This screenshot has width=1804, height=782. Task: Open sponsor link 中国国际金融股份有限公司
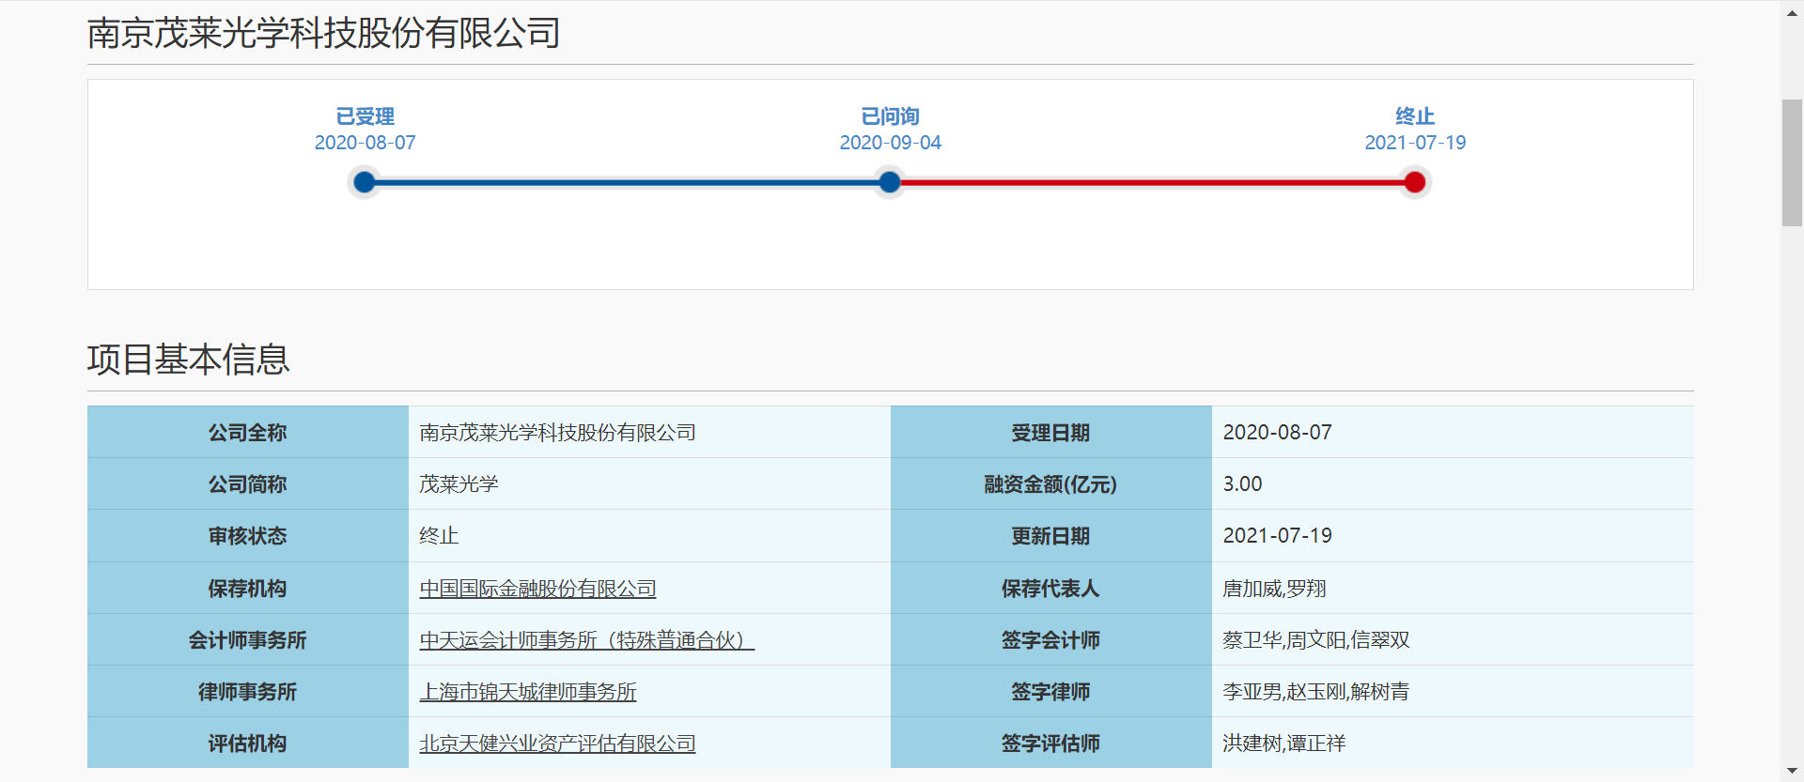[x=537, y=589]
